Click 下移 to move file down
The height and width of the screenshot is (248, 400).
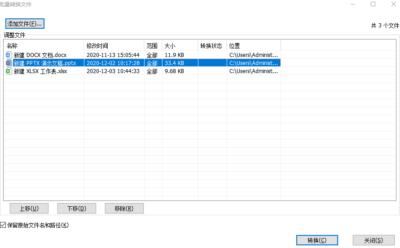coord(76,208)
